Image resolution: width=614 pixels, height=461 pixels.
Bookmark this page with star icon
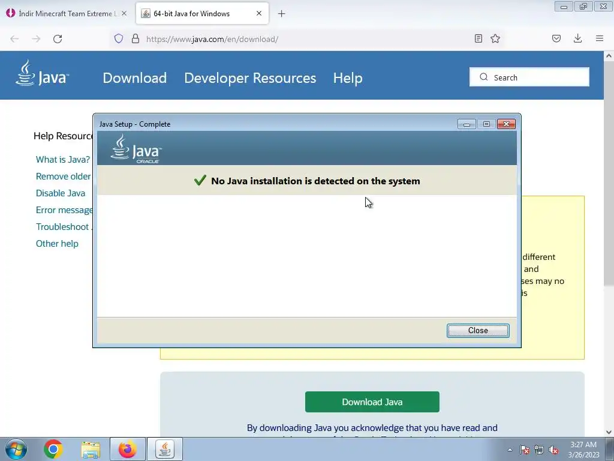495,38
